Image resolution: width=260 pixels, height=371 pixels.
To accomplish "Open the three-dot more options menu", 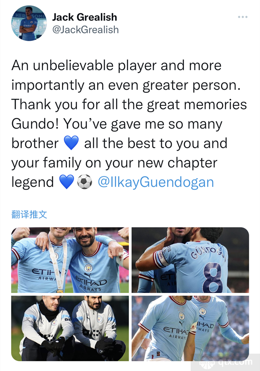I will (x=243, y=17).
